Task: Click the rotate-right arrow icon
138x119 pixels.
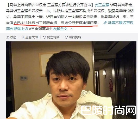Action: 66,37
